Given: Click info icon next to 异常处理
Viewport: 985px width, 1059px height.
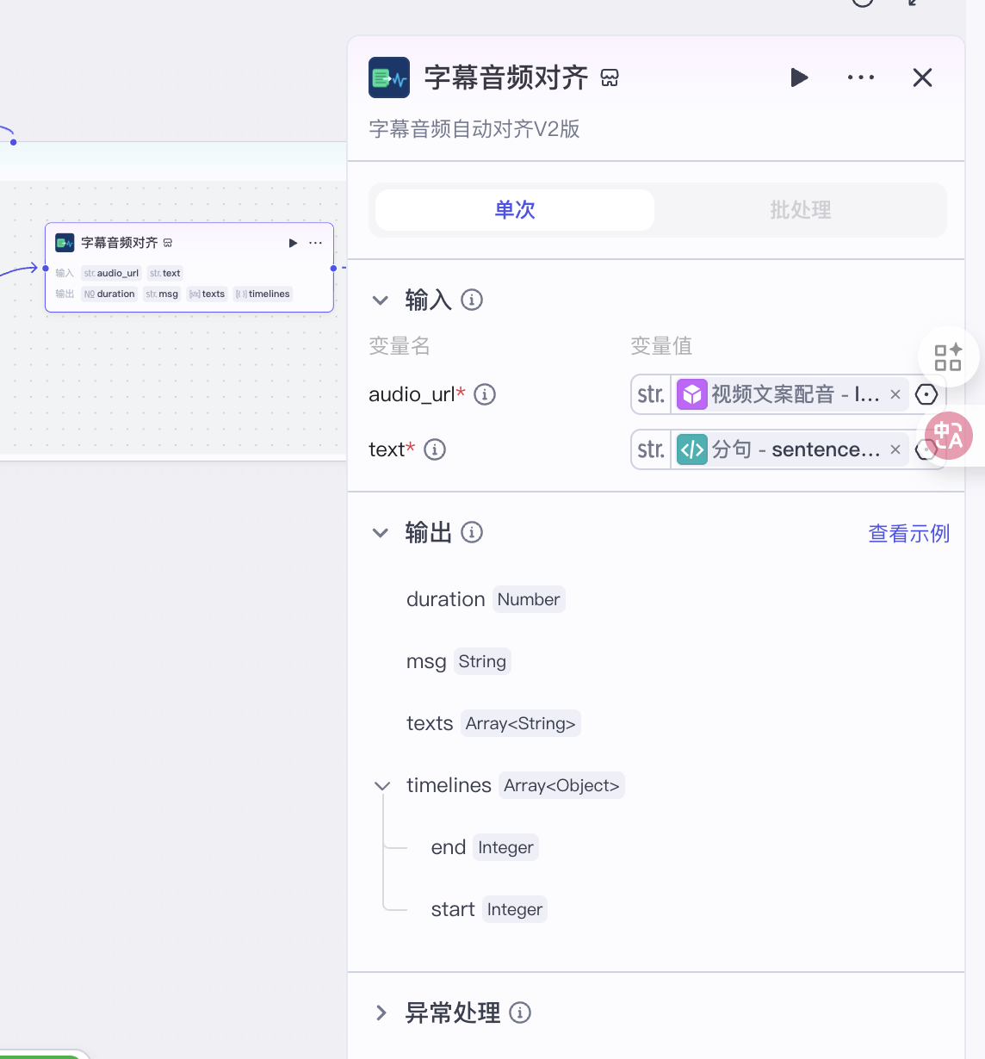Looking at the screenshot, I should pos(520,1013).
